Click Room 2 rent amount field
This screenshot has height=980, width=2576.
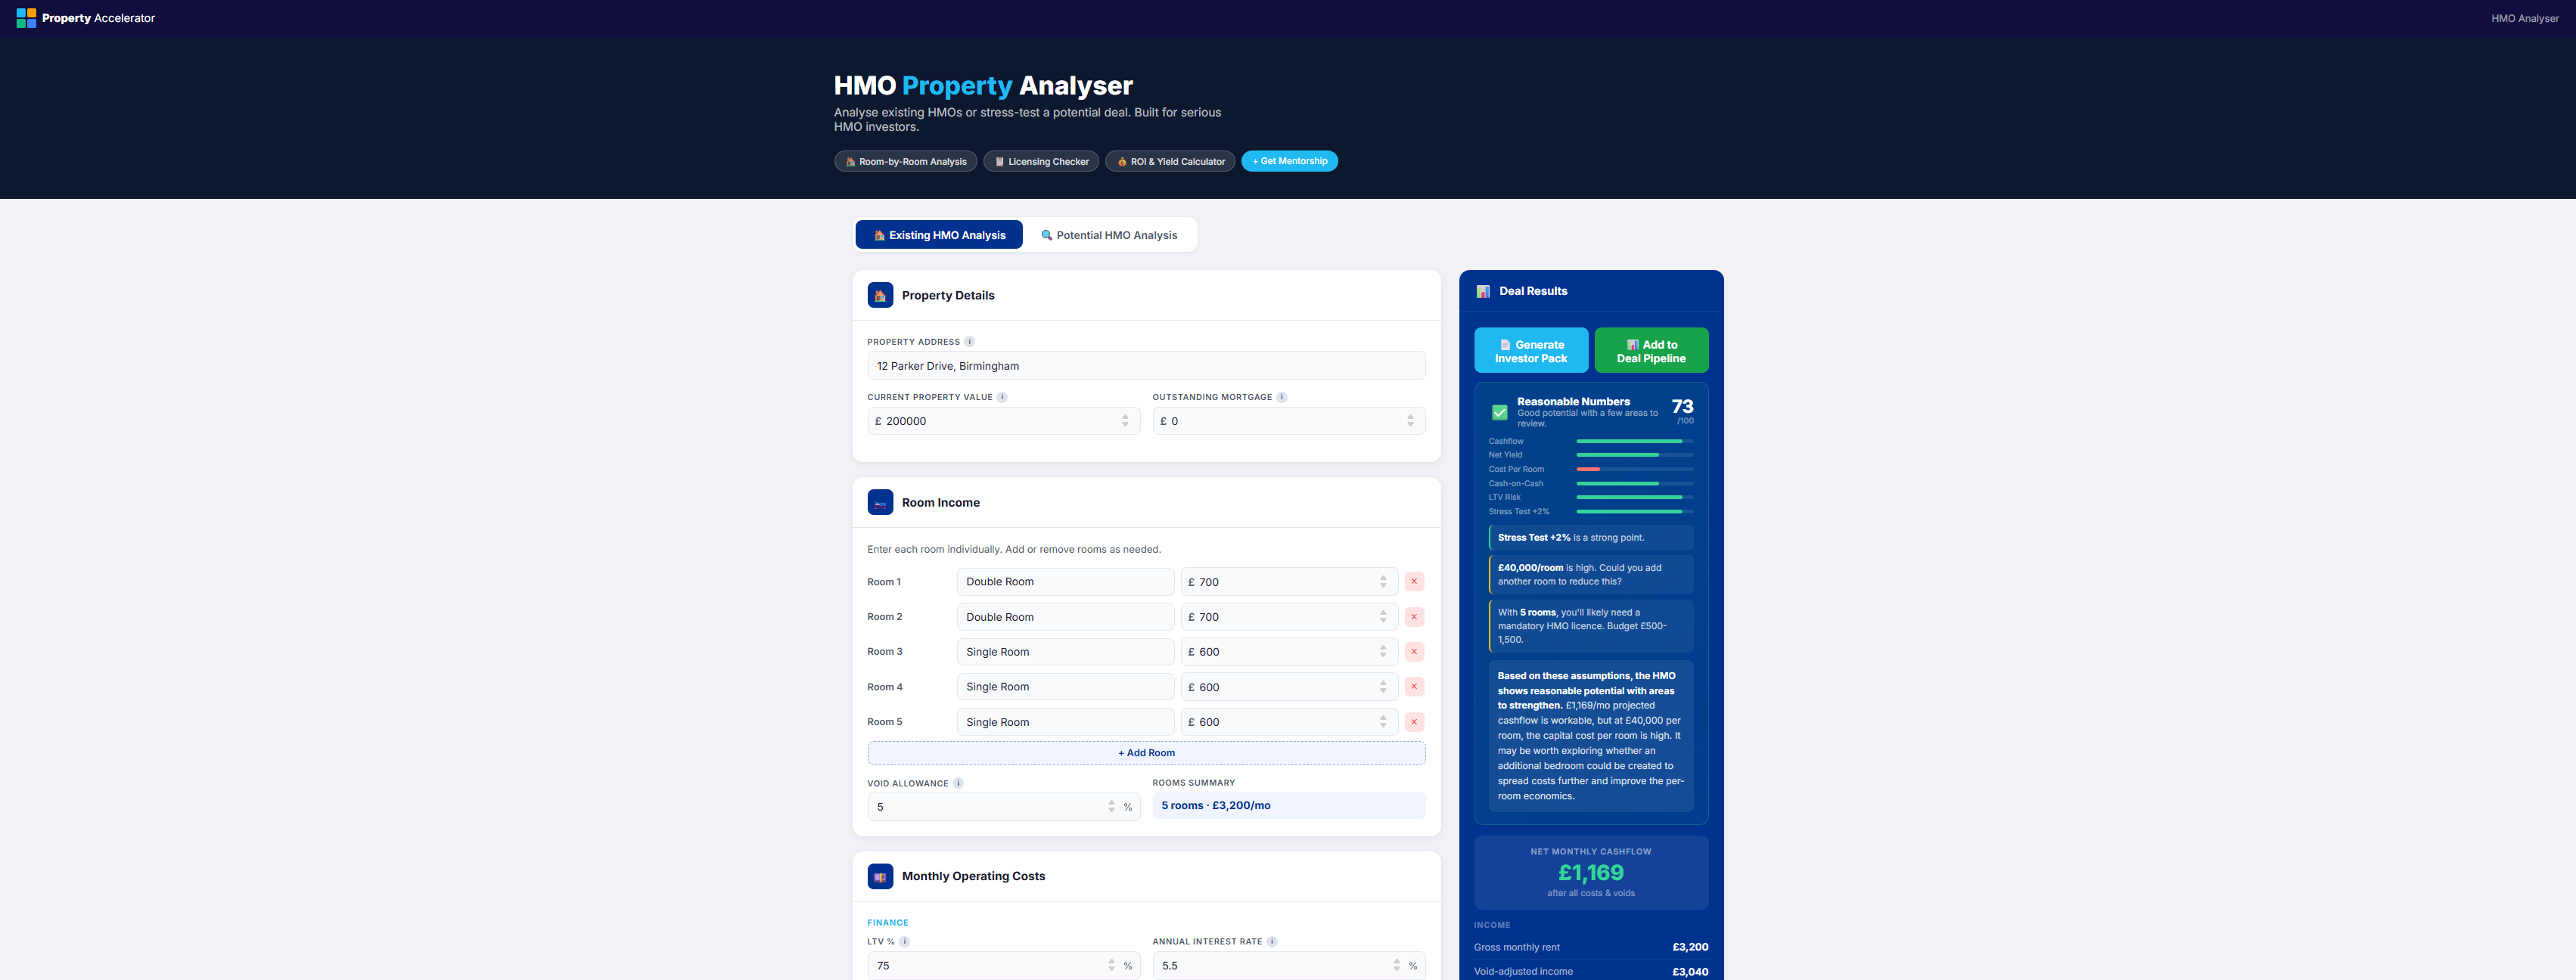1289,617
